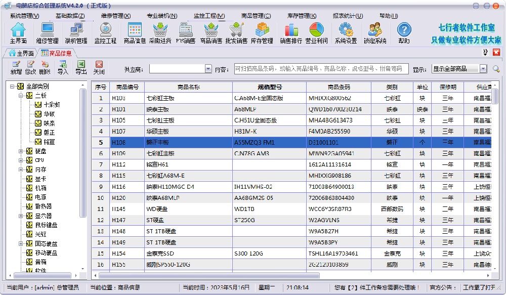
Task: Select row H145 WD硬盘
Action: (292, 209)
